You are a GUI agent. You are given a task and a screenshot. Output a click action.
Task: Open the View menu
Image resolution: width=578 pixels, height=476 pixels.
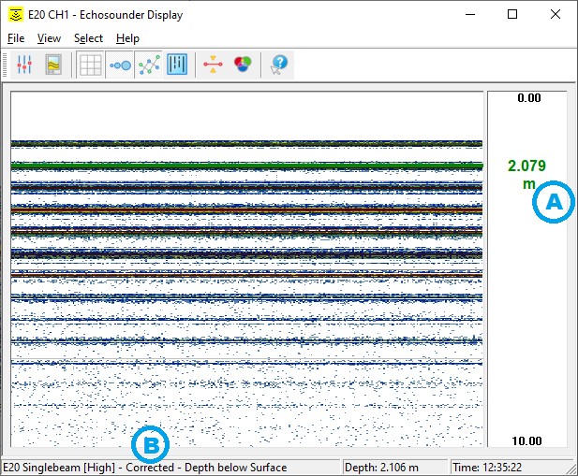[x=49, y=38]
